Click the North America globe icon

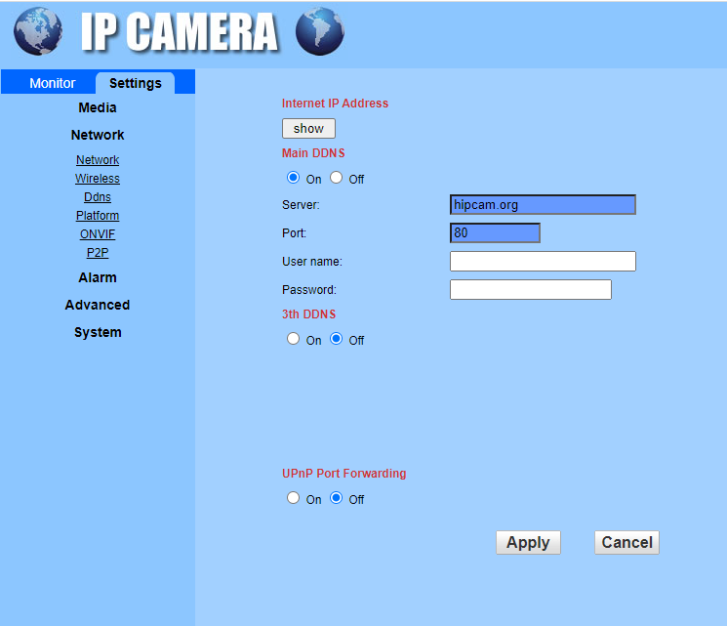[37, 31]
